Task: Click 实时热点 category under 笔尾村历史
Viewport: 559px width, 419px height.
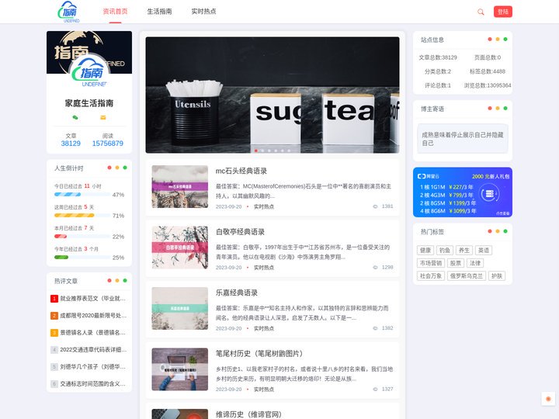Action: [264, 390]
